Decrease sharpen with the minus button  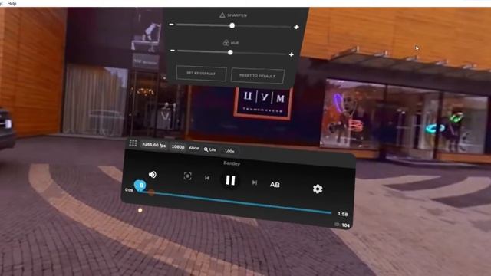(x=171, y=24)
